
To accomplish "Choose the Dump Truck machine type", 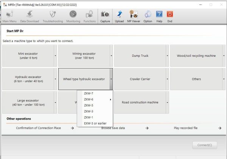I will coord(140,56).
